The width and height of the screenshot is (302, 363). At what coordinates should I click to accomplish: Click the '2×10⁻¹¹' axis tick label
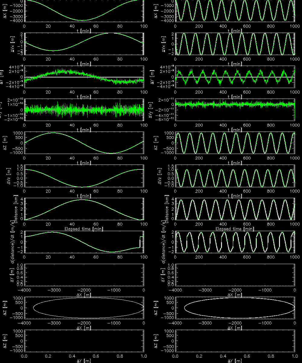pos(165,100)
